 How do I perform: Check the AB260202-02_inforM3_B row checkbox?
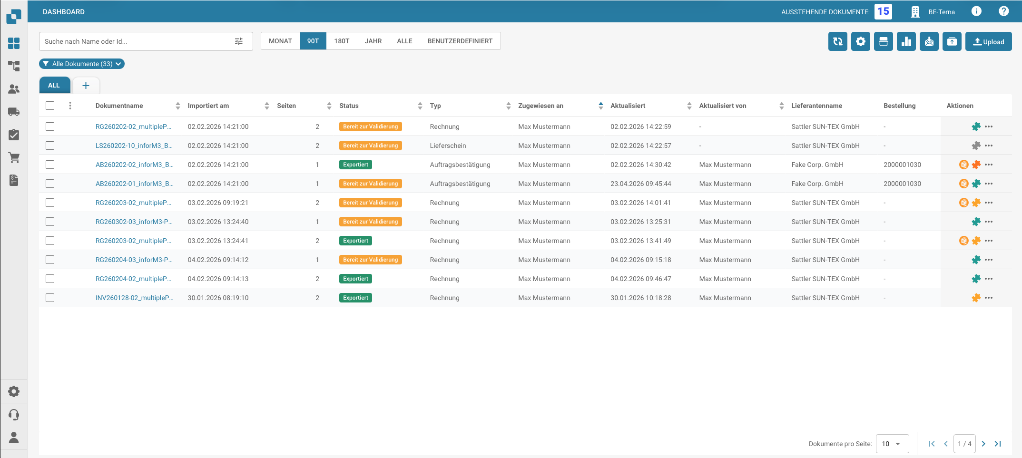50,165
